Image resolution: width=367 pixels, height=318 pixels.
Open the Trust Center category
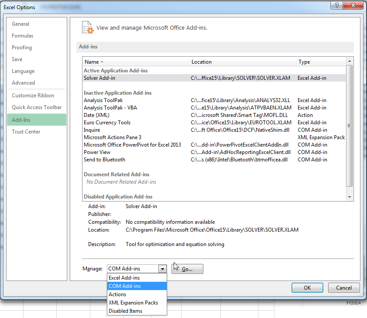37,132
